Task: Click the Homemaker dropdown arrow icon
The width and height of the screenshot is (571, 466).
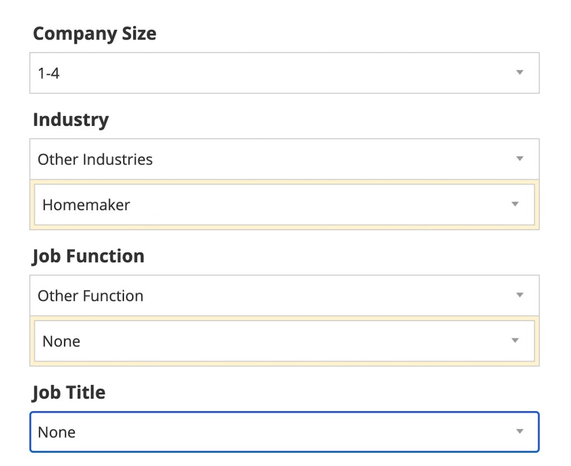Action: [515, 204]
